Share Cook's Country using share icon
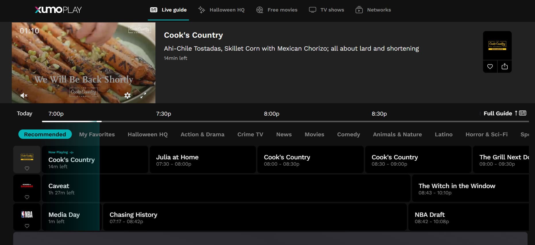The image size is (535, 245). coord(505,66)
